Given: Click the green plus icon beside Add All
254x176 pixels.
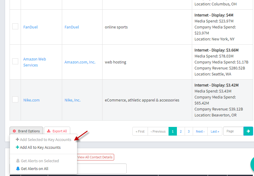Looking at the screenshot, I should [17, 147].
